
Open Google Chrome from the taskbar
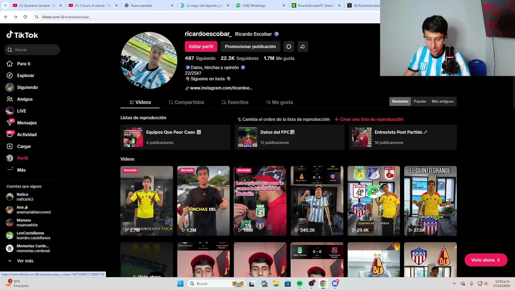click(323, 284)
